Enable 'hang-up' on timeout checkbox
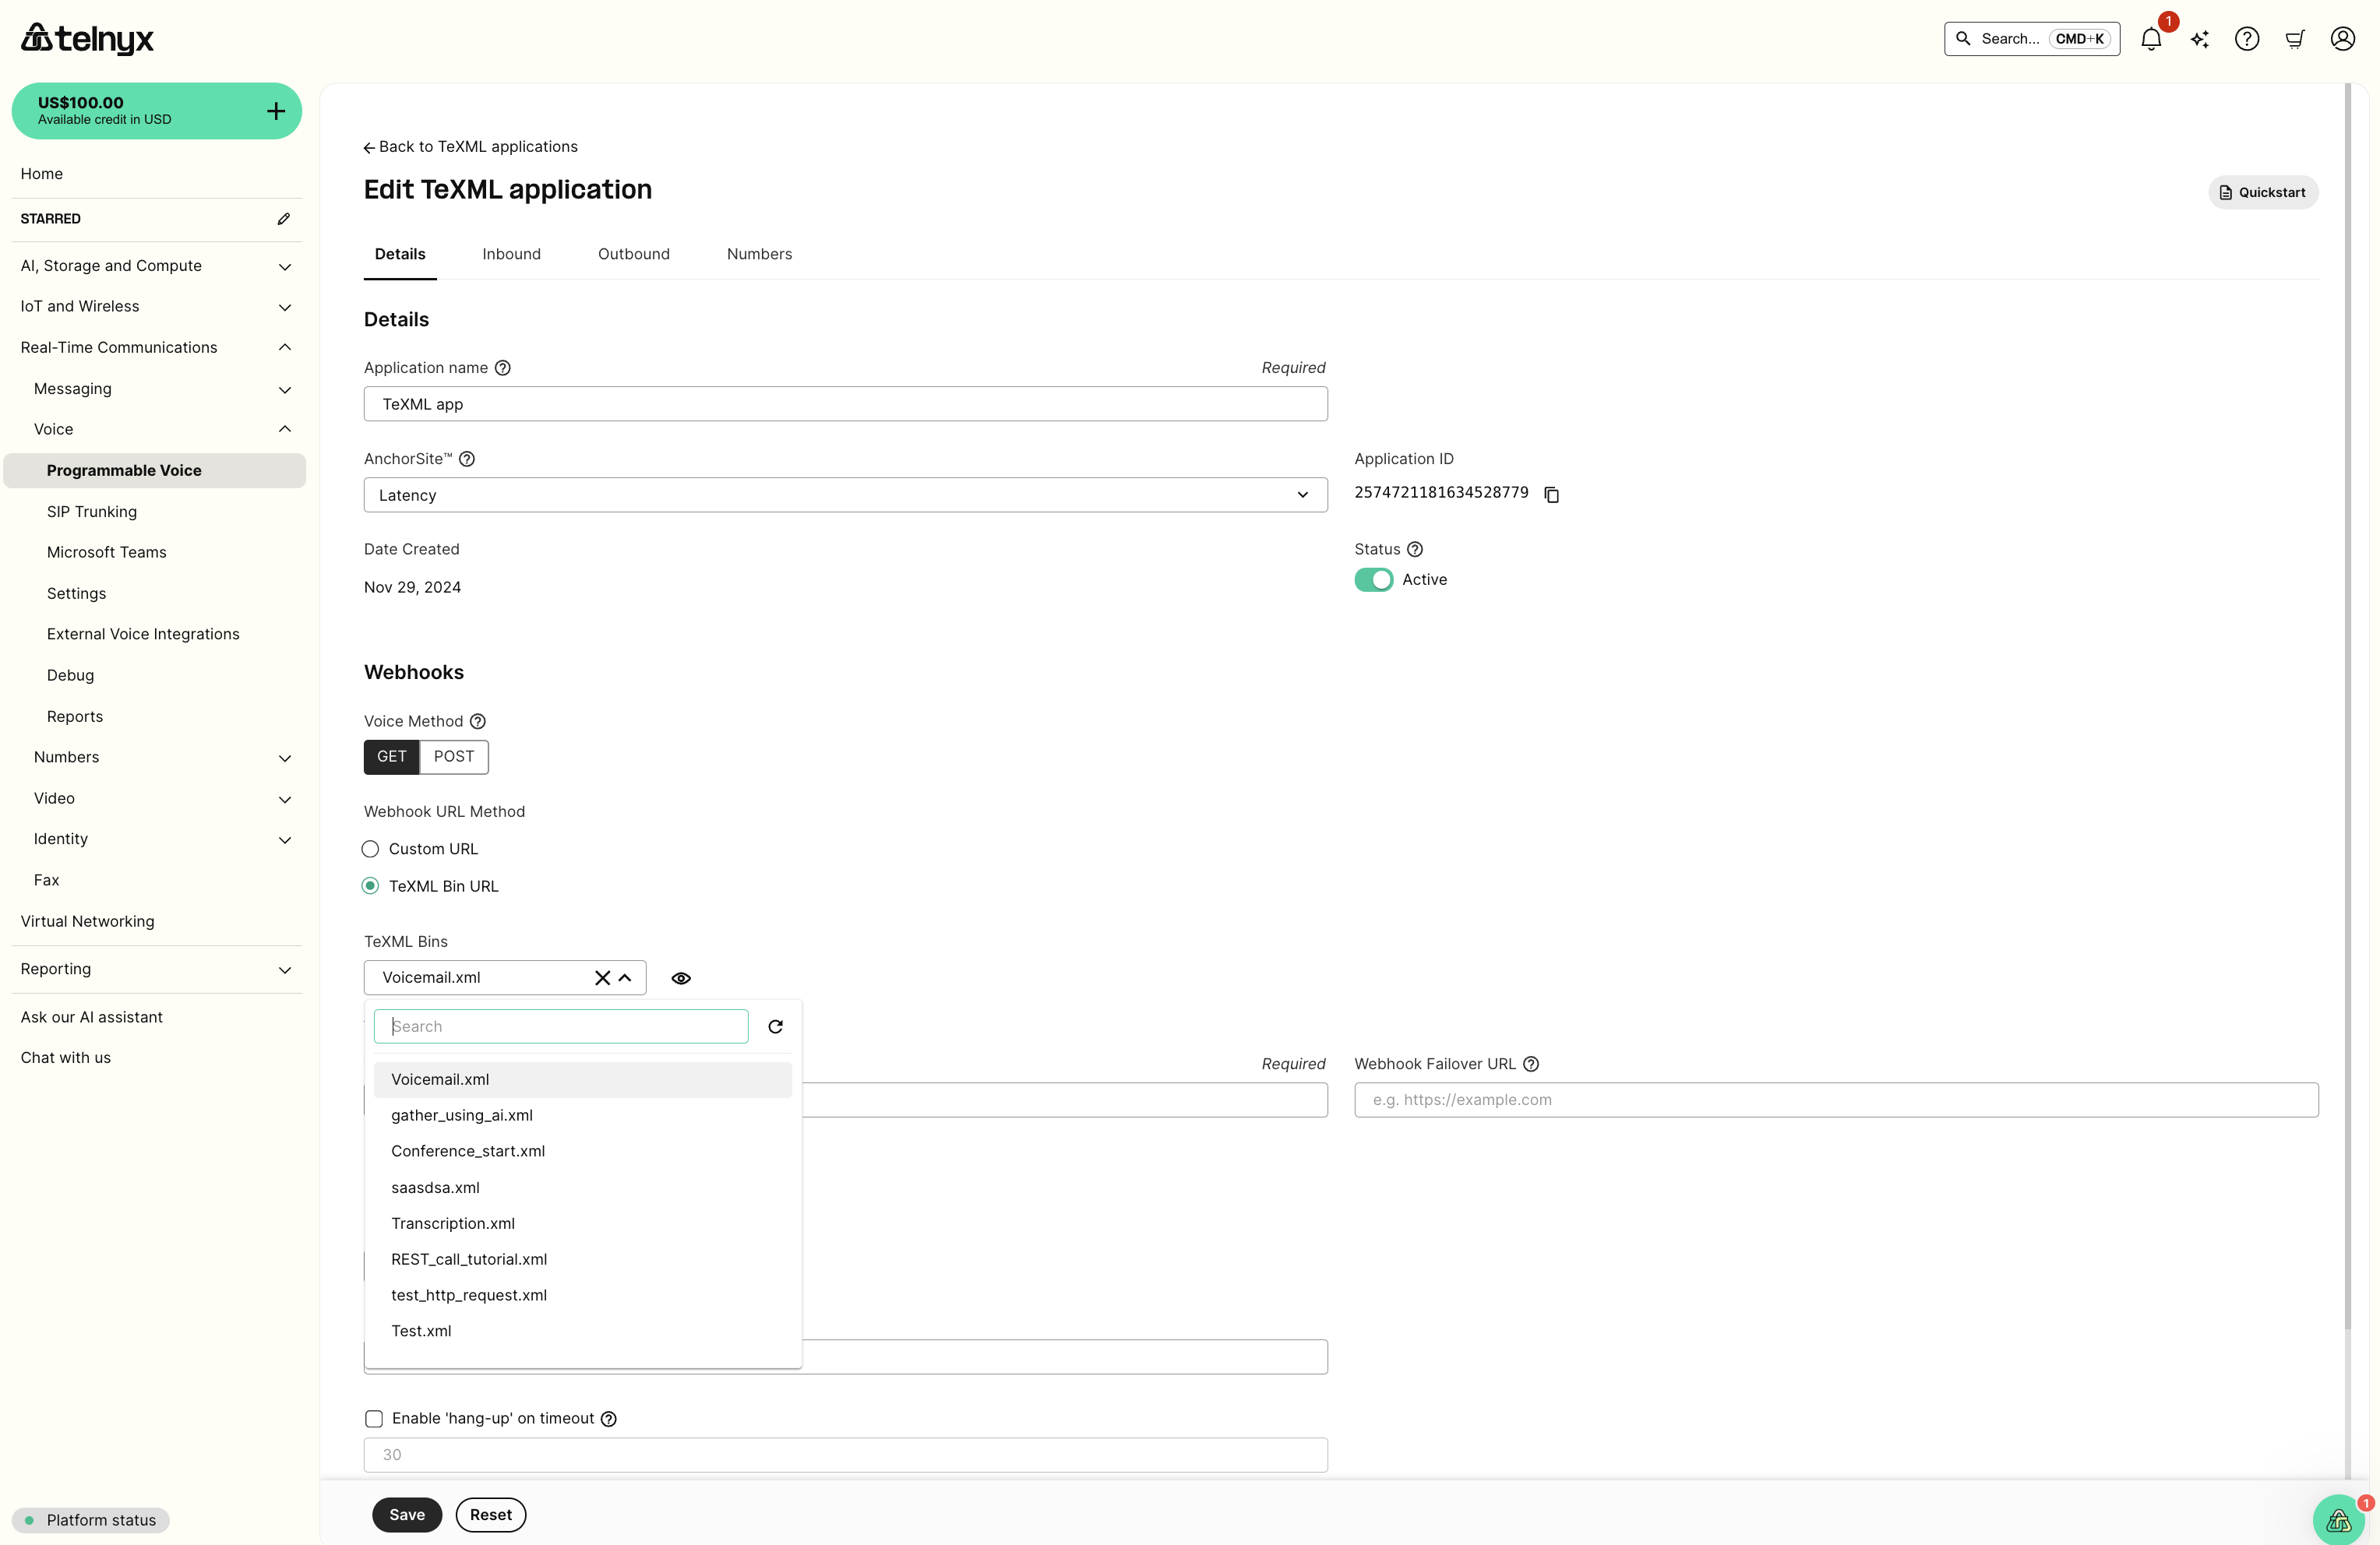Viewport: 2380px width, 1545px height. tap(373, 1418)
